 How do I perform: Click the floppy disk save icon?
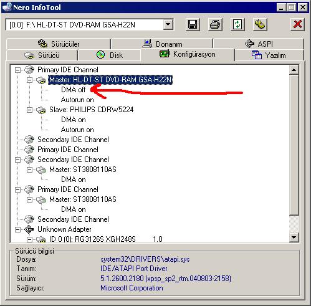pyautogui.click(x=193, y=24)
